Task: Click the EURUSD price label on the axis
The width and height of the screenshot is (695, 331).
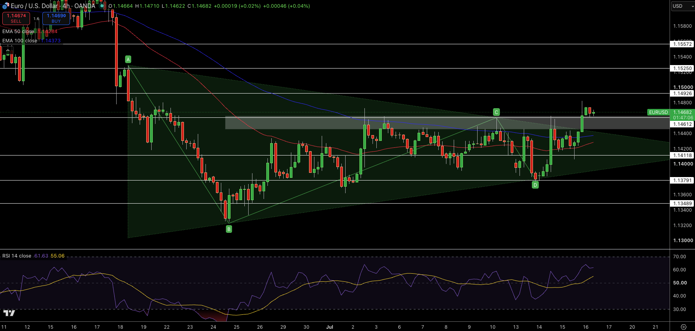Action: click(x=658, y=112)
